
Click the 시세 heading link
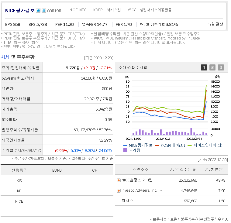tap(5, 57)
